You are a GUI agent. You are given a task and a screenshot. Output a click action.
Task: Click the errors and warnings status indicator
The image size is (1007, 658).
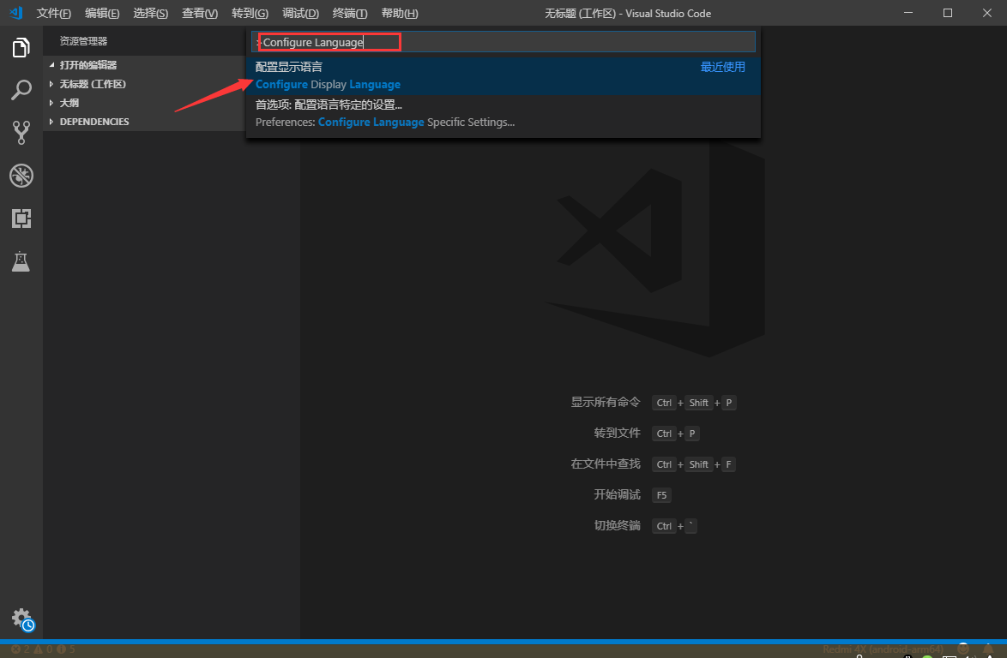pos(43,649)
